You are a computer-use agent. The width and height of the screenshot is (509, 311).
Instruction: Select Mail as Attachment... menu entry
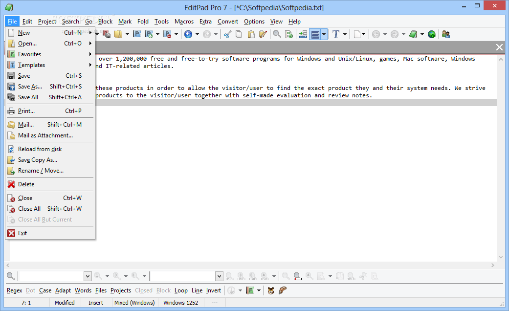pyautogui.click(x=50, y=135)
